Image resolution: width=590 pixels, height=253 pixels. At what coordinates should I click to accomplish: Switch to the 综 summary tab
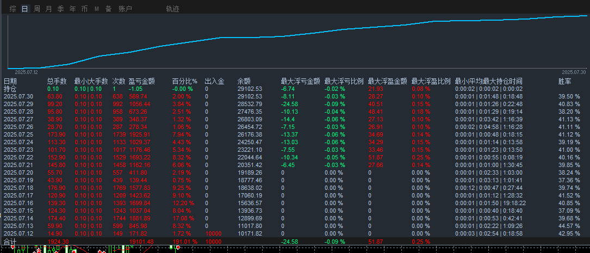click(13, 9)
